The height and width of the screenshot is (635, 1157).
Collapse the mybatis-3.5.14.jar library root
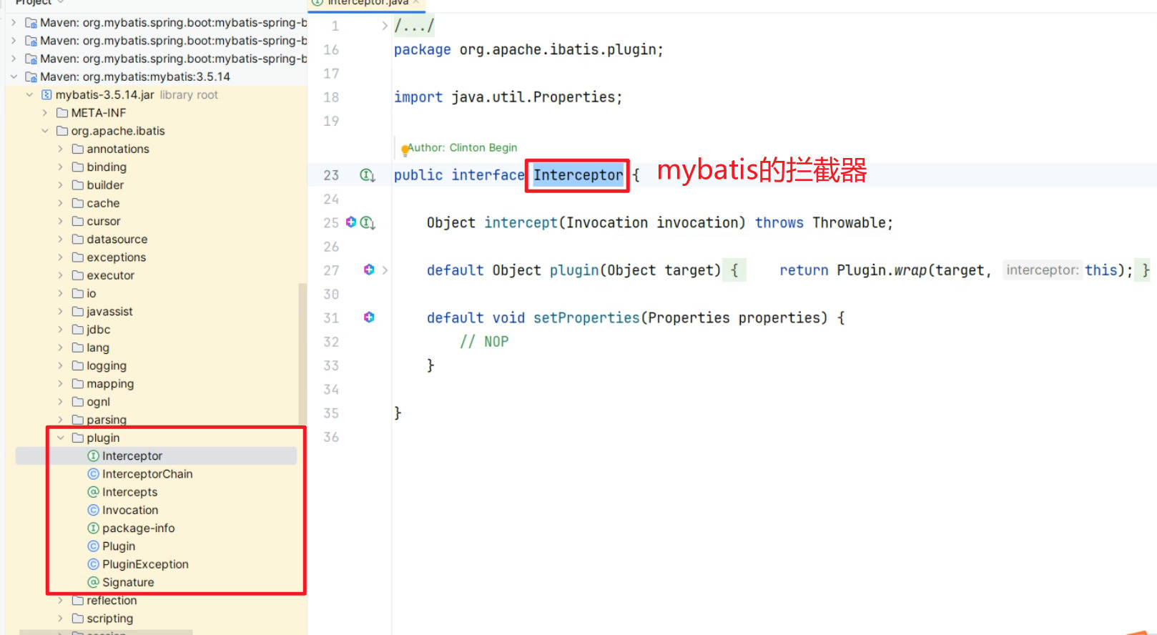click(x=29, y=95)
